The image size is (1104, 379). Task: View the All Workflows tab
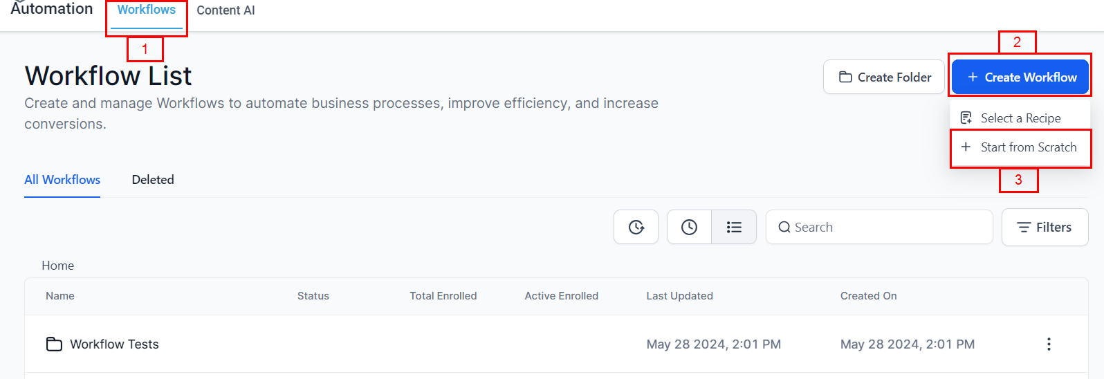[62, 180]
